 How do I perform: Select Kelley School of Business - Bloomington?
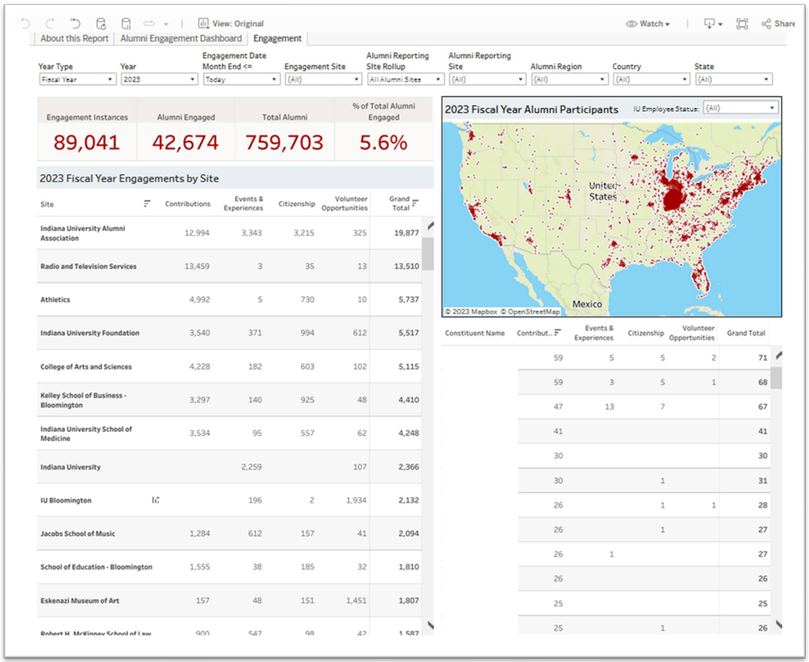pyautogui.click(x=229, y=400)
